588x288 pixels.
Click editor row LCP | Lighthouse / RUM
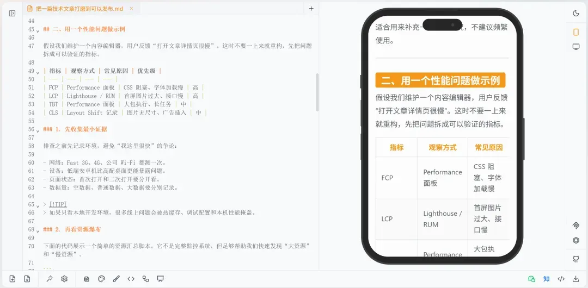click(x=124, y=96)
